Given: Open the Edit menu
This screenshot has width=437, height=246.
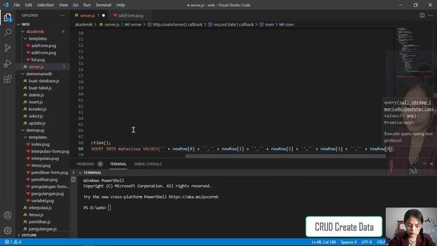Looking at the screenshot, I should (29, 5).
